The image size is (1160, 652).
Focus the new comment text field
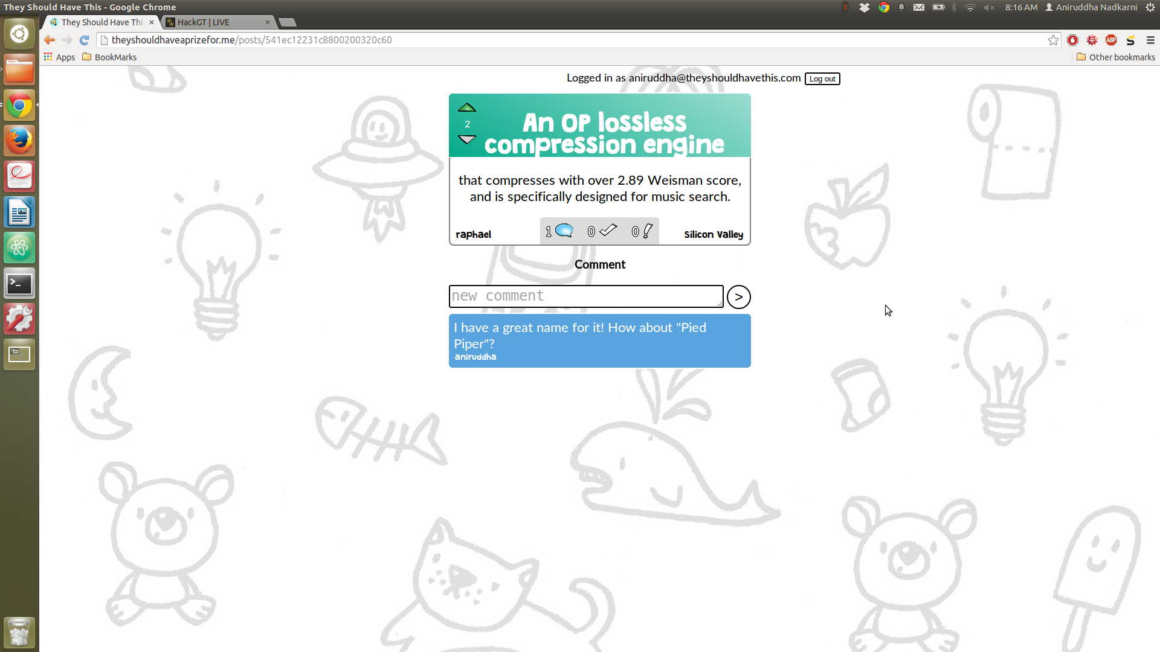pos(585,296)
